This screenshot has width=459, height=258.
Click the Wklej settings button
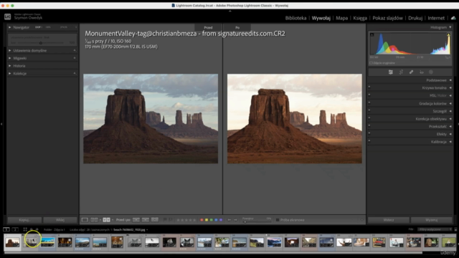[x=60, y=220]
